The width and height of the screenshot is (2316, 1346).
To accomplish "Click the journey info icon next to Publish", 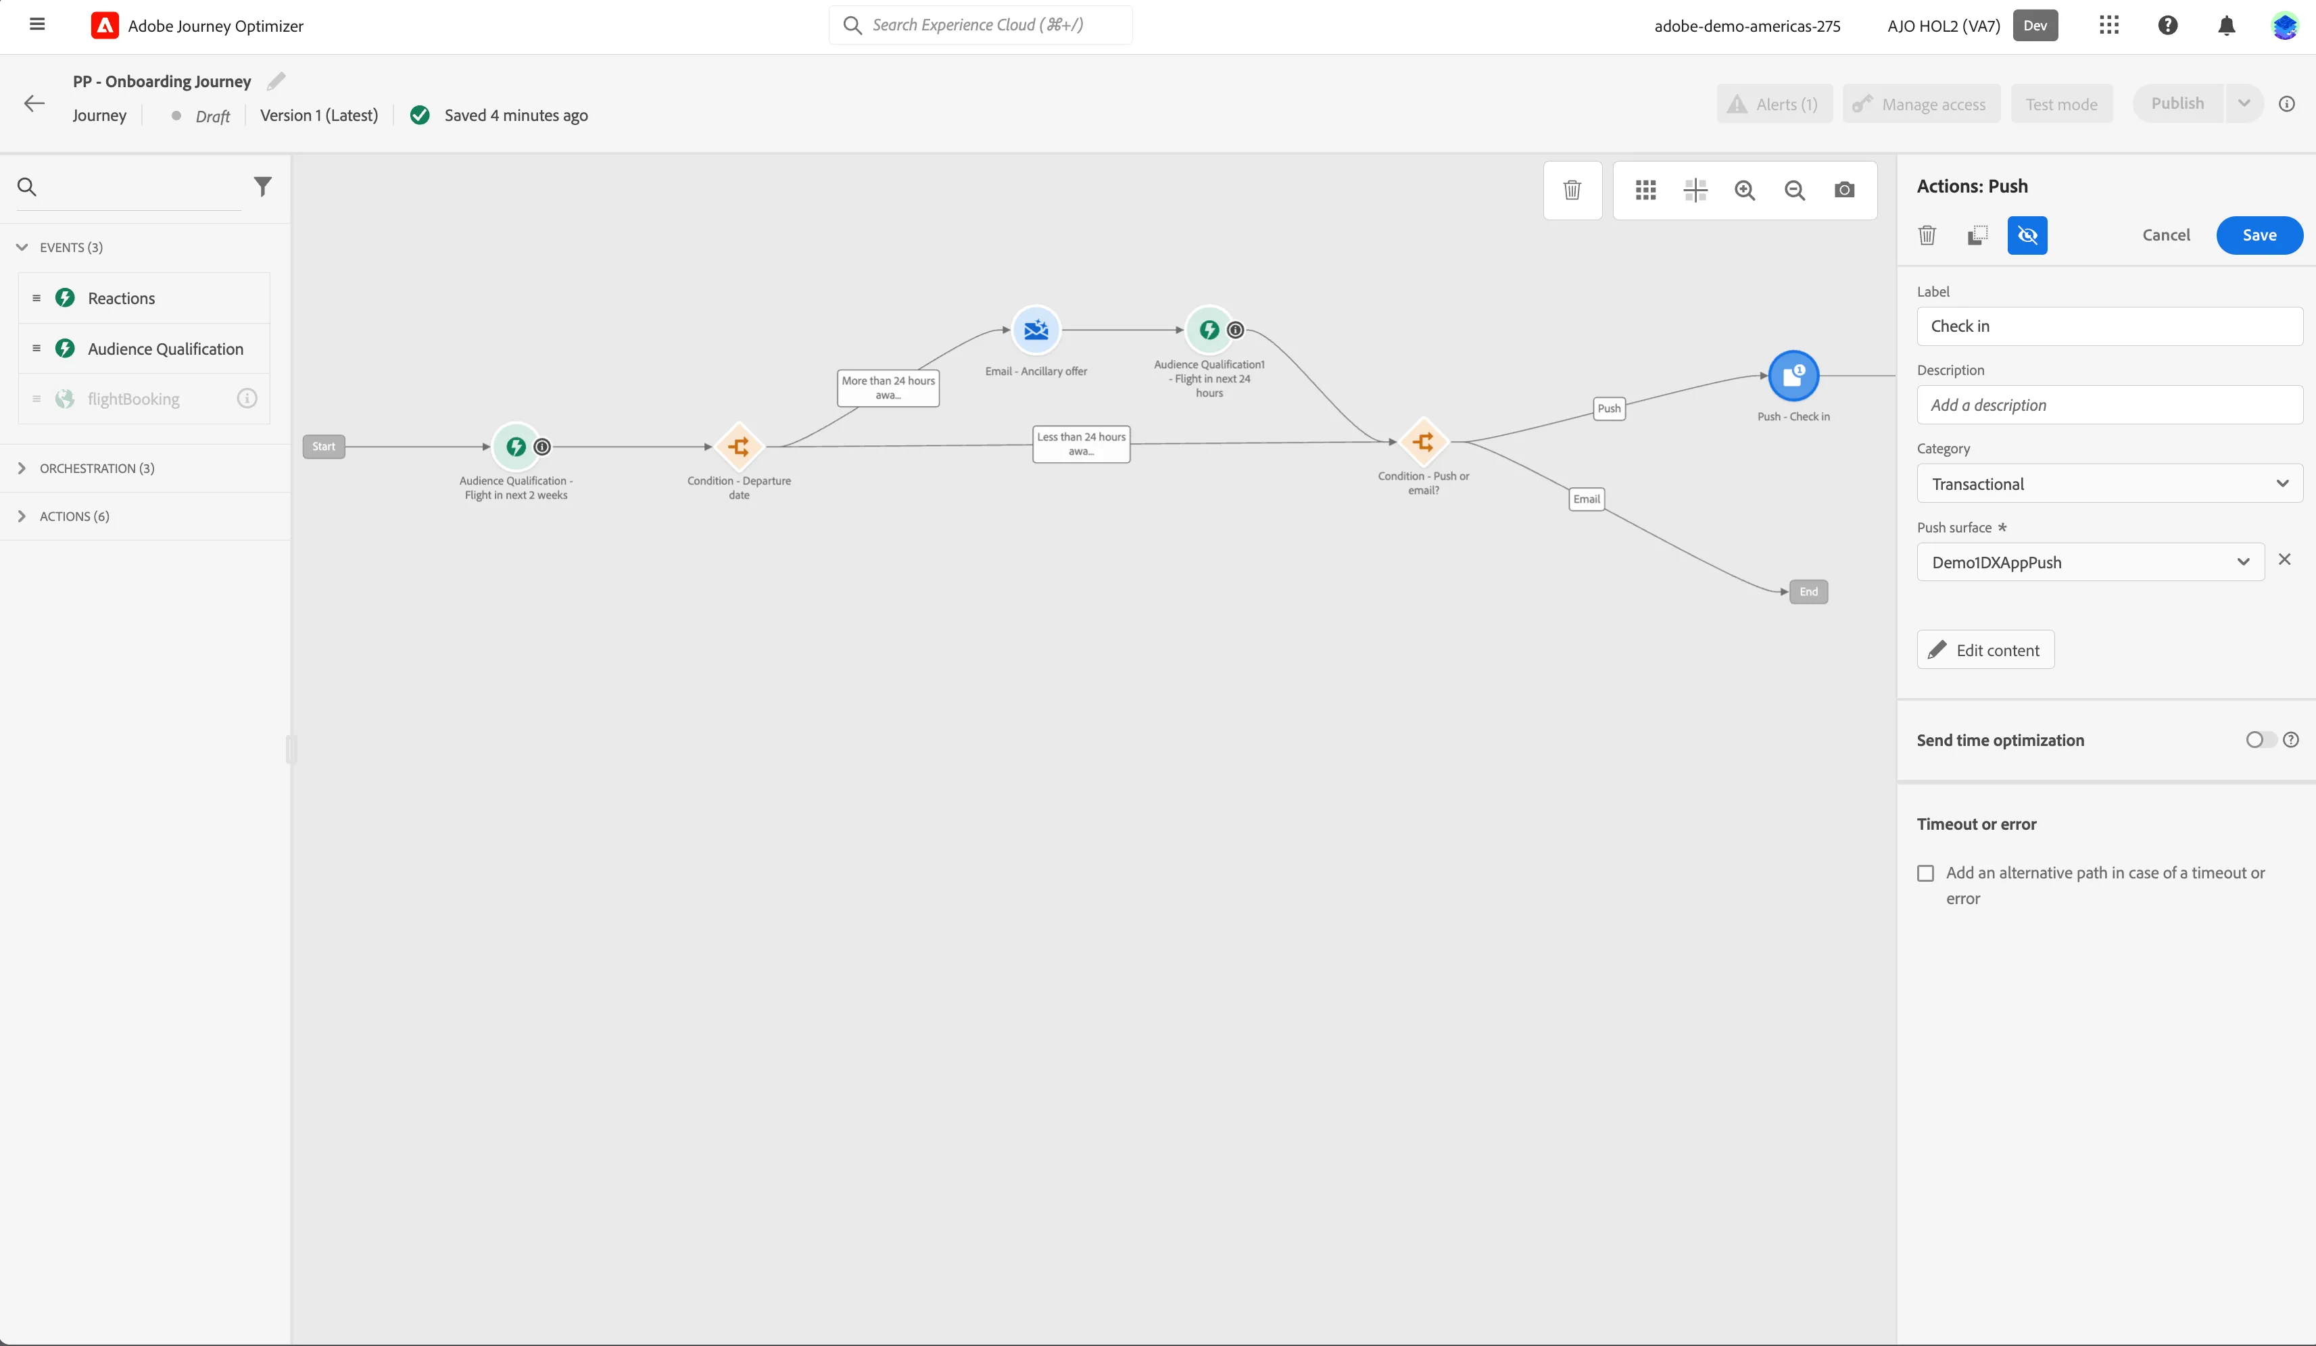I will click(2288, 104).
